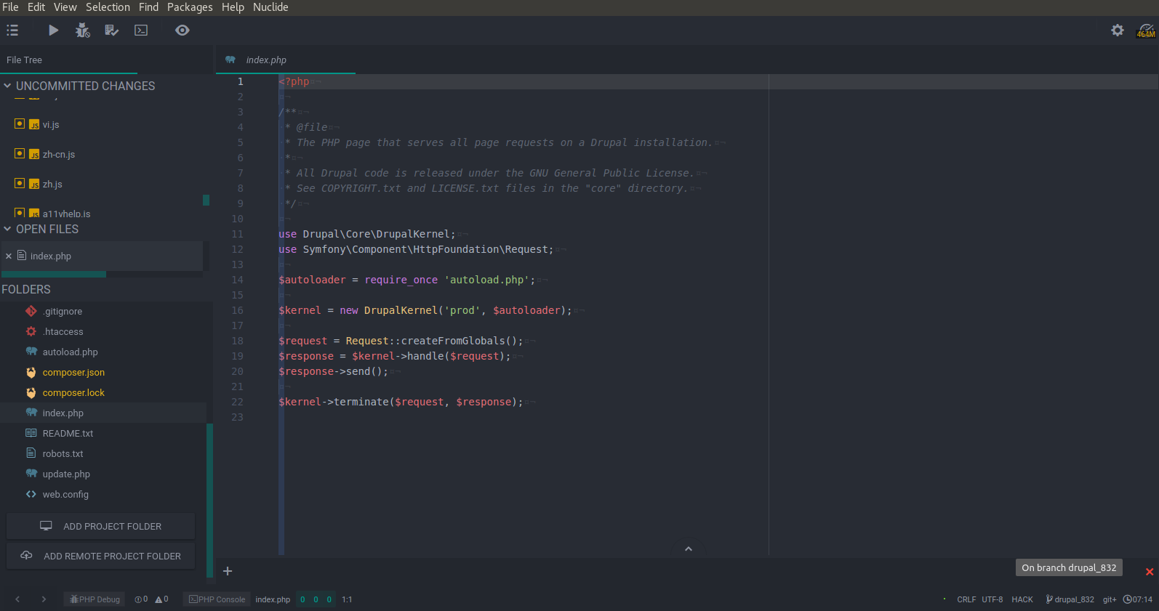Open the Nuclide menu

point(270,7)
